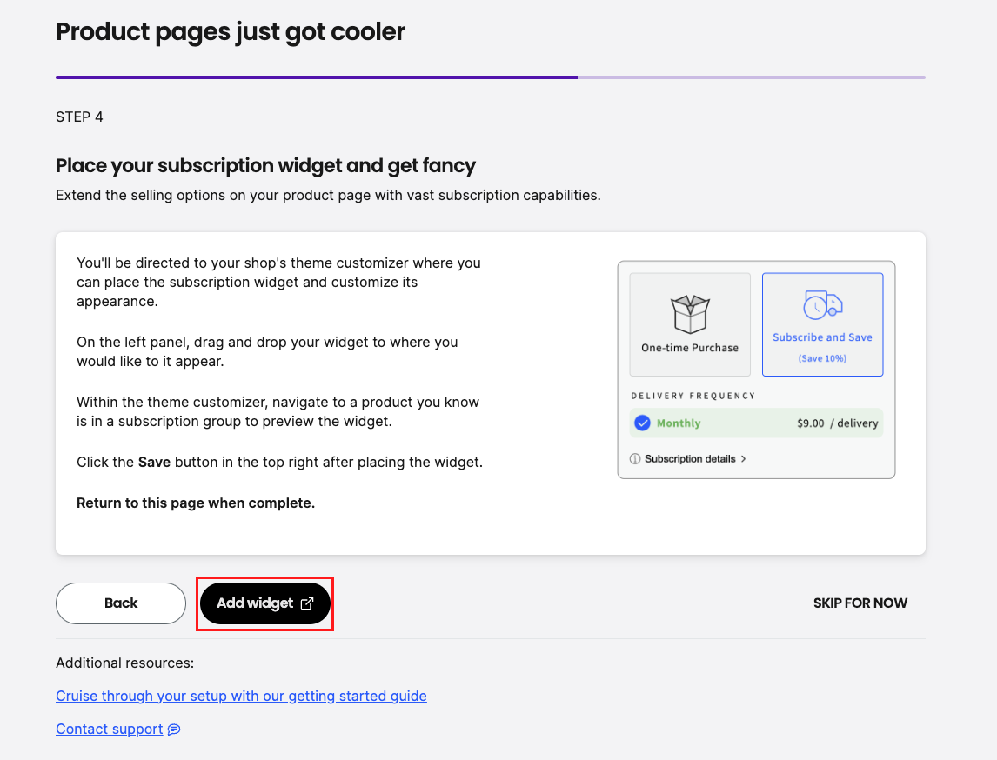The width and height of the screenshot is (997, 760).
Task: Click the blue checkmark next to Monthly
Action: pyautogui.click(x=641, y=423)
